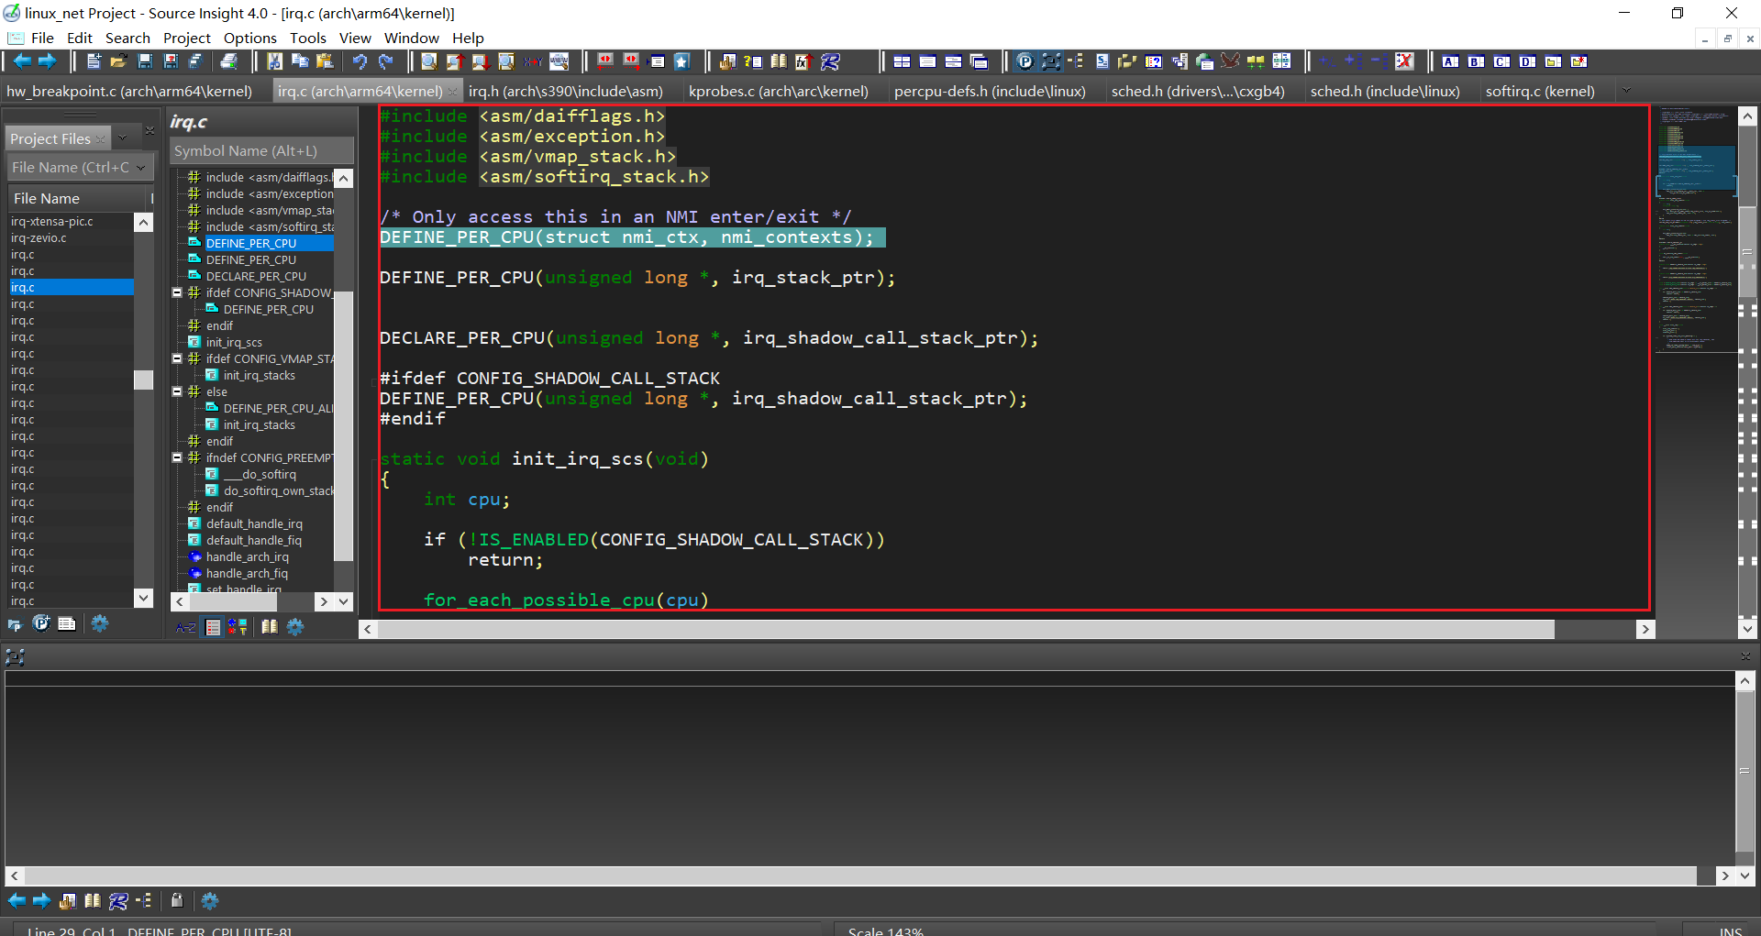The height and width of the screenshot is (936, 1761).
Task: Expand the file tabs overflow dropdown
Action: tap(1626, 91)
